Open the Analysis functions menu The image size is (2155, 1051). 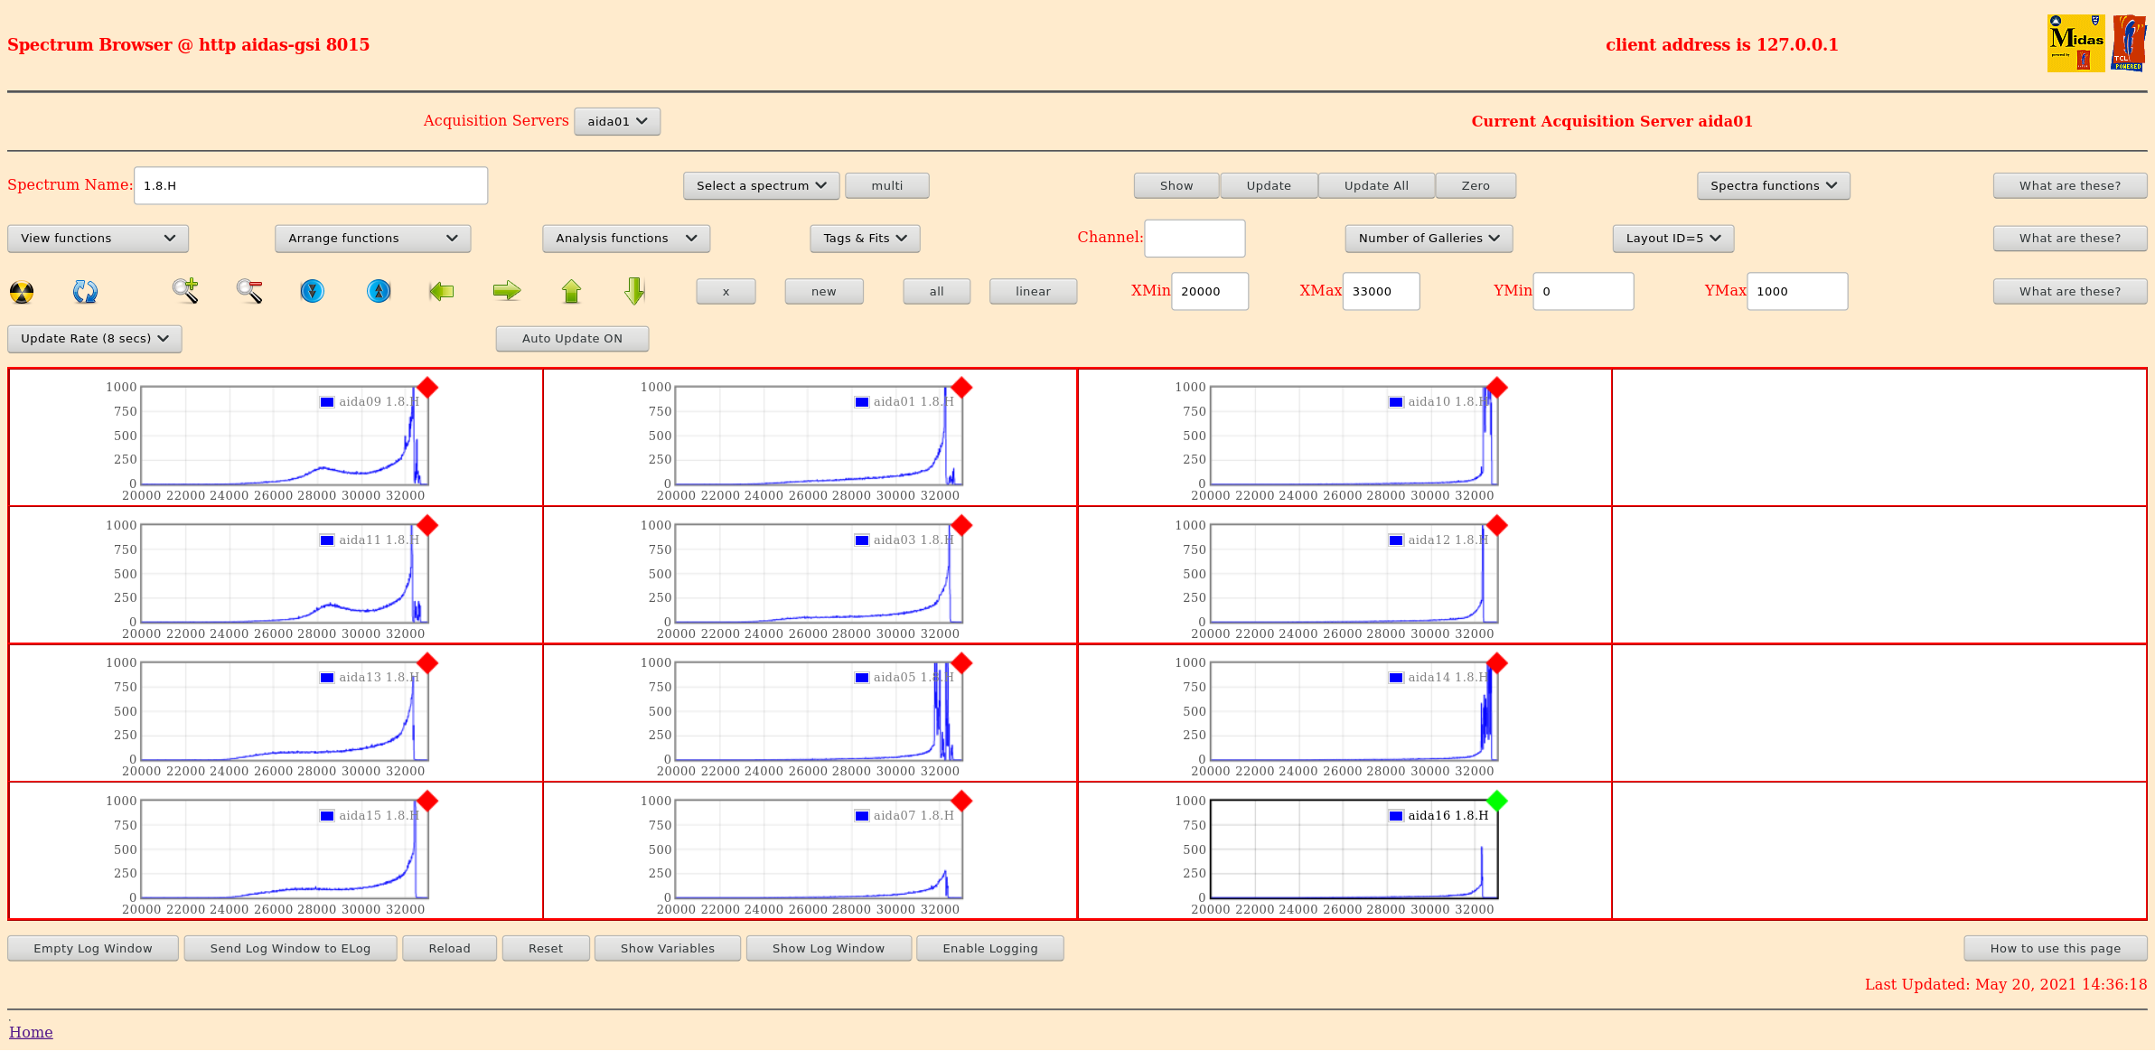(x=625, y=239)
